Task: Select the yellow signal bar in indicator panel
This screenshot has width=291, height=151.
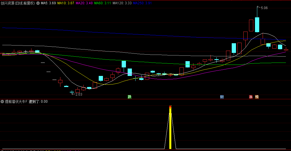Action: click(170, 128)
